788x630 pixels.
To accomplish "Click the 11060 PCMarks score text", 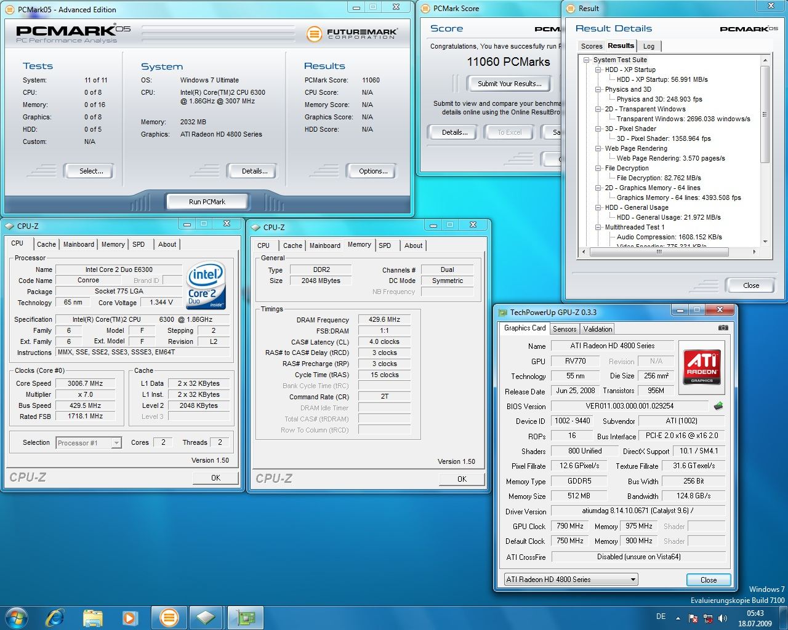I will 508,62.
